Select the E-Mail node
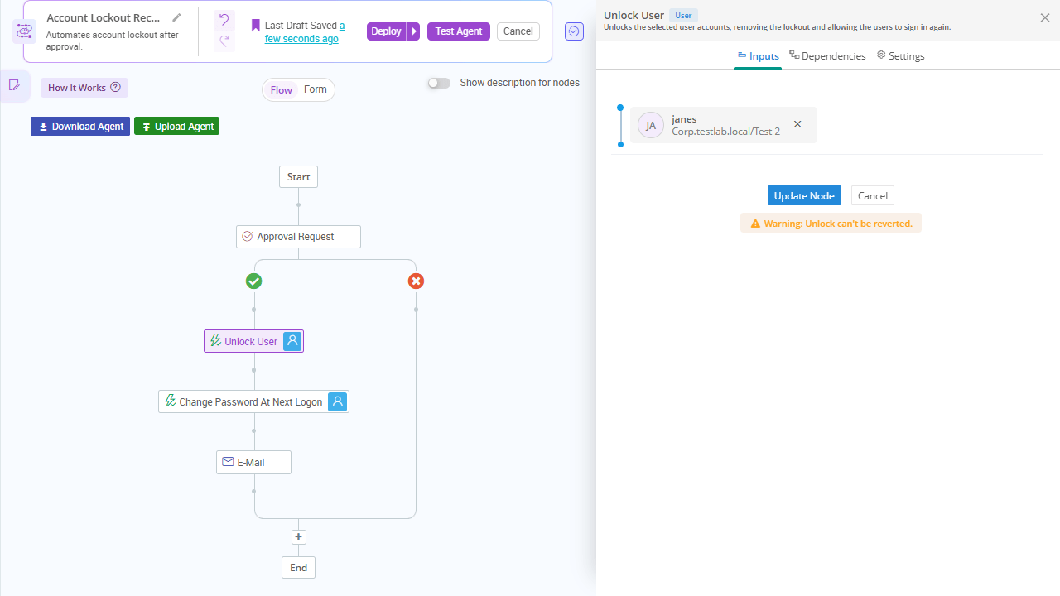Viewport: 1060px width, 596px height. tap(253, 462)
